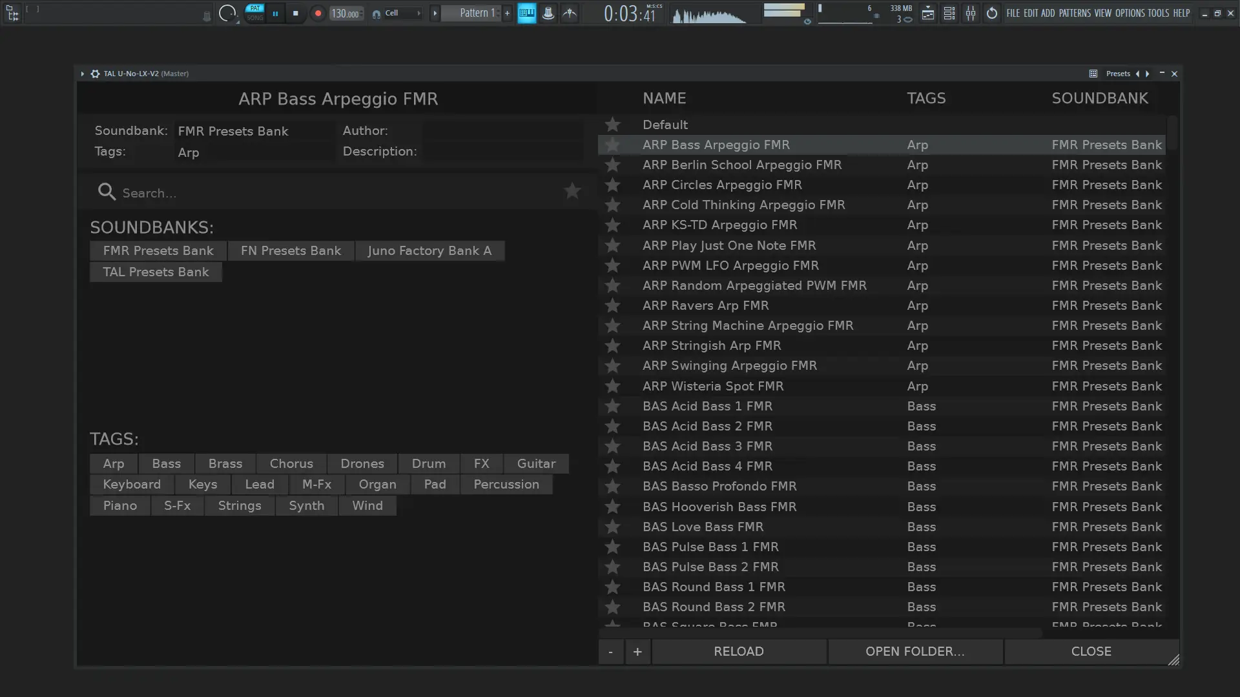Stop playback with the stop button
The image size is (1240, 697).
coord(296,13)
